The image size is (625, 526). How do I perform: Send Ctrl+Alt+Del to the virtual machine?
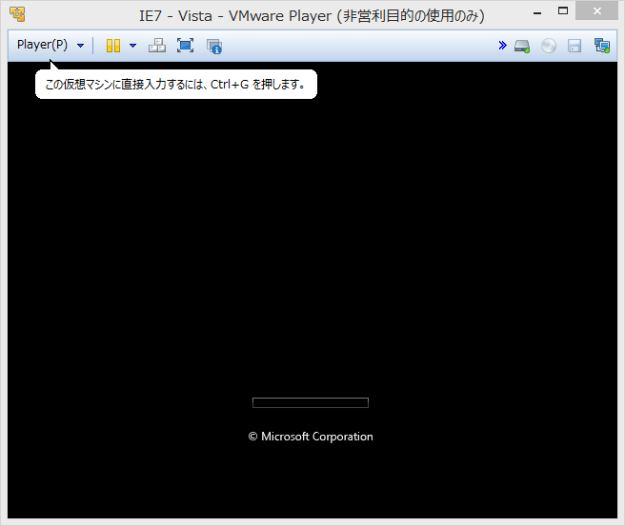157,46
